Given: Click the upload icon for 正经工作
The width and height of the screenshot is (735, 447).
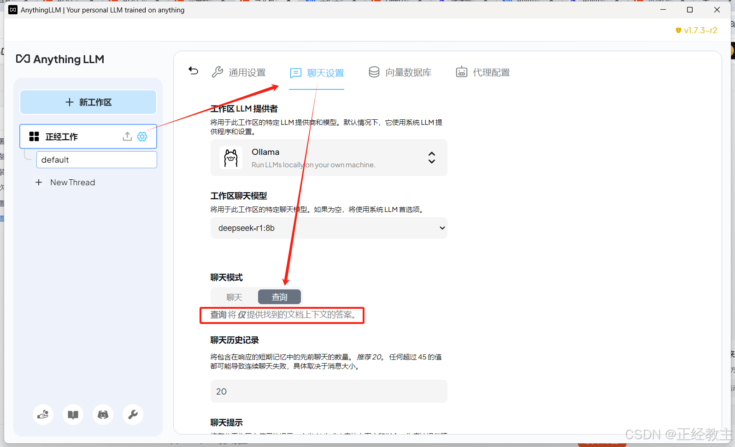Looking at the screenshot, I should point(127,136).
